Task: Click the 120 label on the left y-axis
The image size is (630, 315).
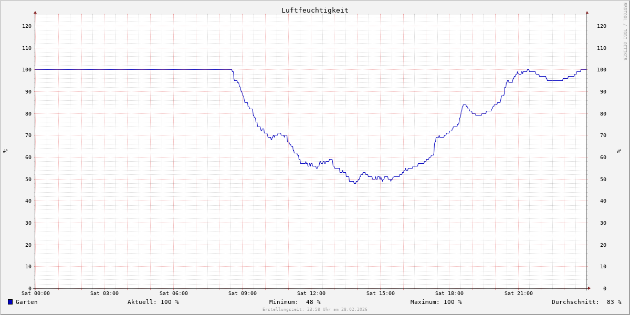Action: tap(26, 26)
